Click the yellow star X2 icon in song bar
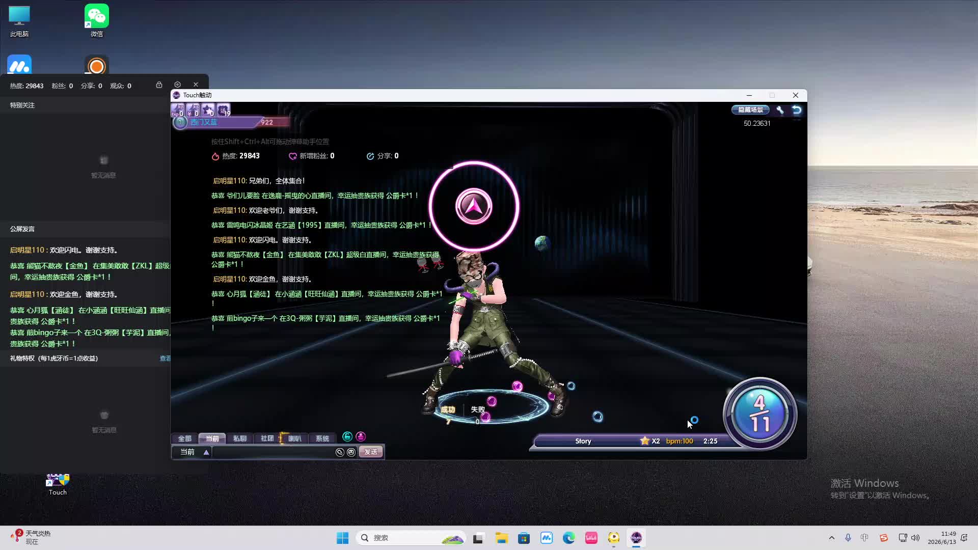 coord(644,441)
